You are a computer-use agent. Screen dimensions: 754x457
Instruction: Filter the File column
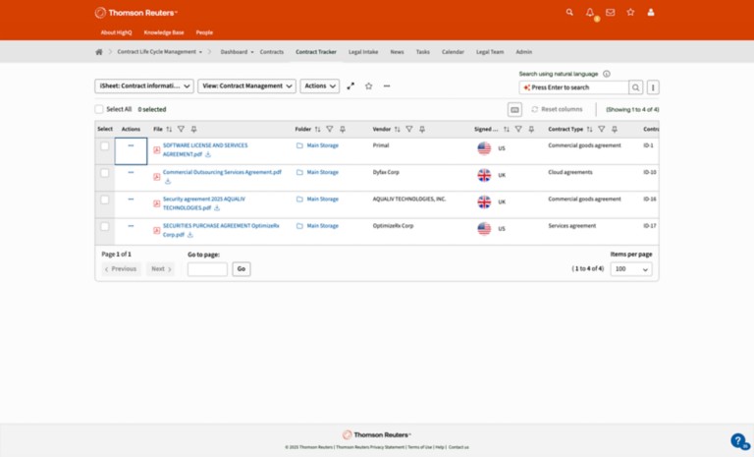click(181, 129)
